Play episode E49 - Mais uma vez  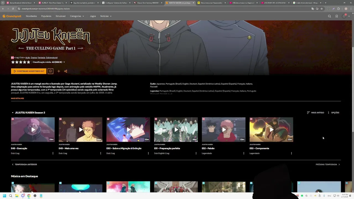click(80, 130)
